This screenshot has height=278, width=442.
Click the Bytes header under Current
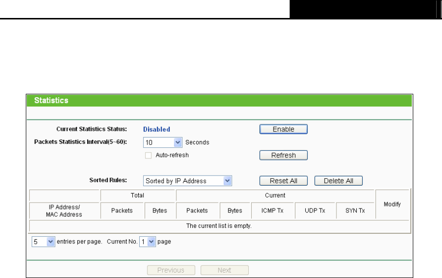tap(235, 210)
